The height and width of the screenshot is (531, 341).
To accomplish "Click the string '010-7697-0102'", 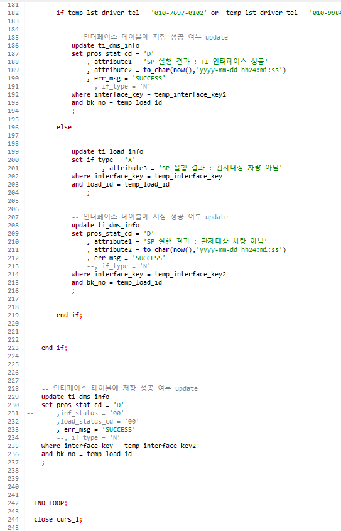I will pos(178,13).
